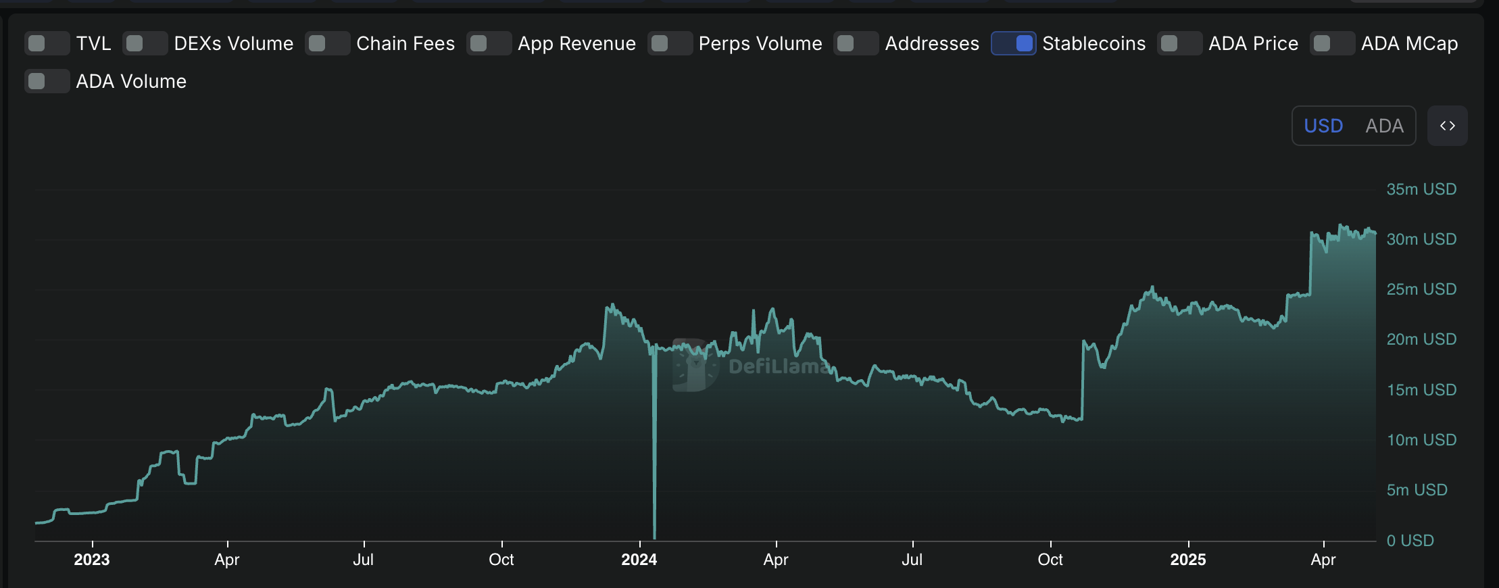
Task: Click the 5m USD axis label
Action: click(x=1417, y=490)
